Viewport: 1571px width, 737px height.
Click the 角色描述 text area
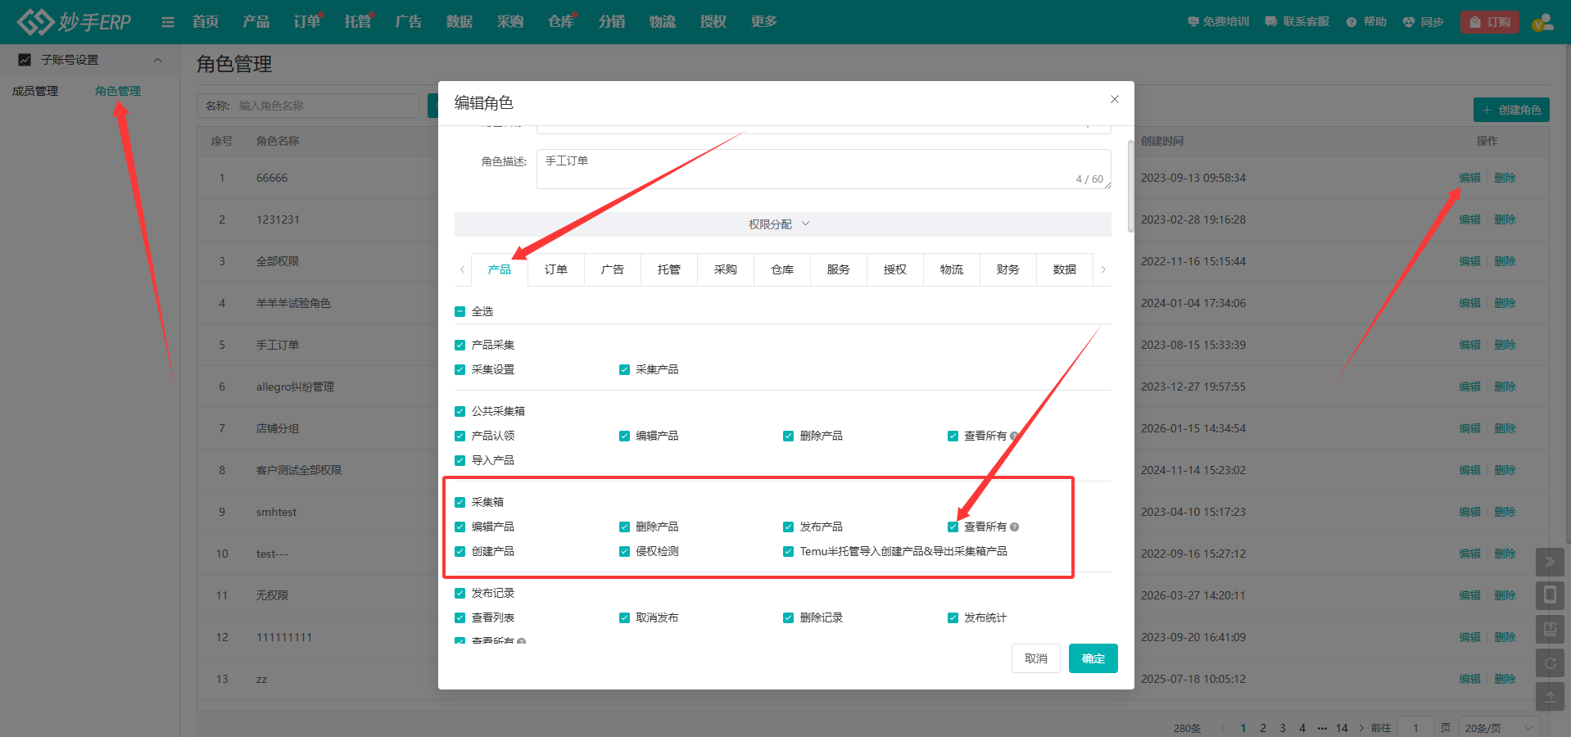click(x=824, y=169)
